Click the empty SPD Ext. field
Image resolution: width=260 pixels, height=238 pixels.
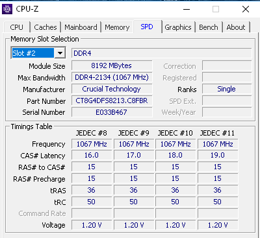click(x=227, y=101)
